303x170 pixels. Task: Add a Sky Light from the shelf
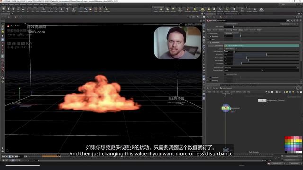209,10
